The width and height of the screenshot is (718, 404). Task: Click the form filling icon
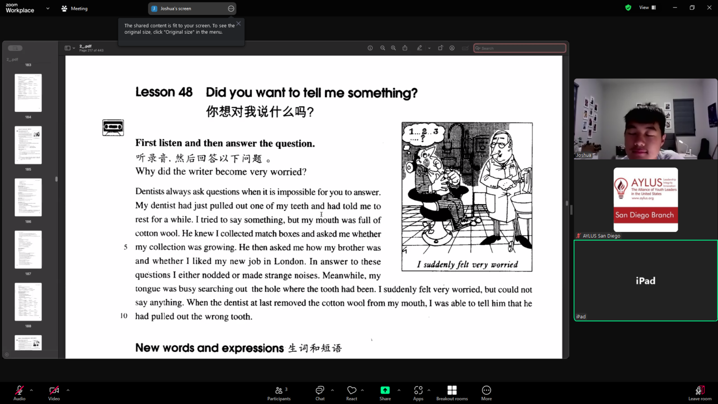pyautogui.click(x=465, y=48)
